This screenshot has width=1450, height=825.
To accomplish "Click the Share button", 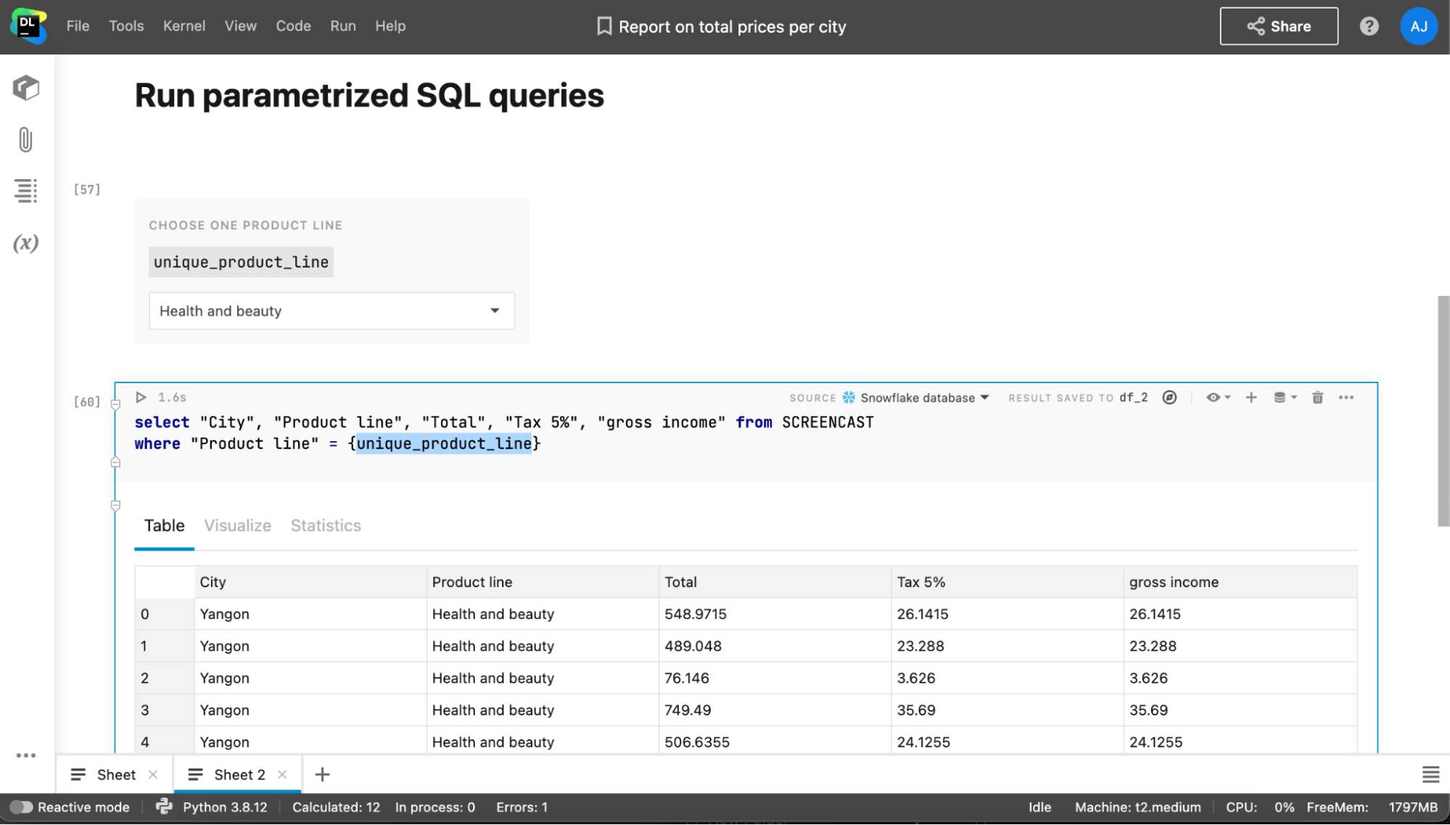I will (1278, 26).
